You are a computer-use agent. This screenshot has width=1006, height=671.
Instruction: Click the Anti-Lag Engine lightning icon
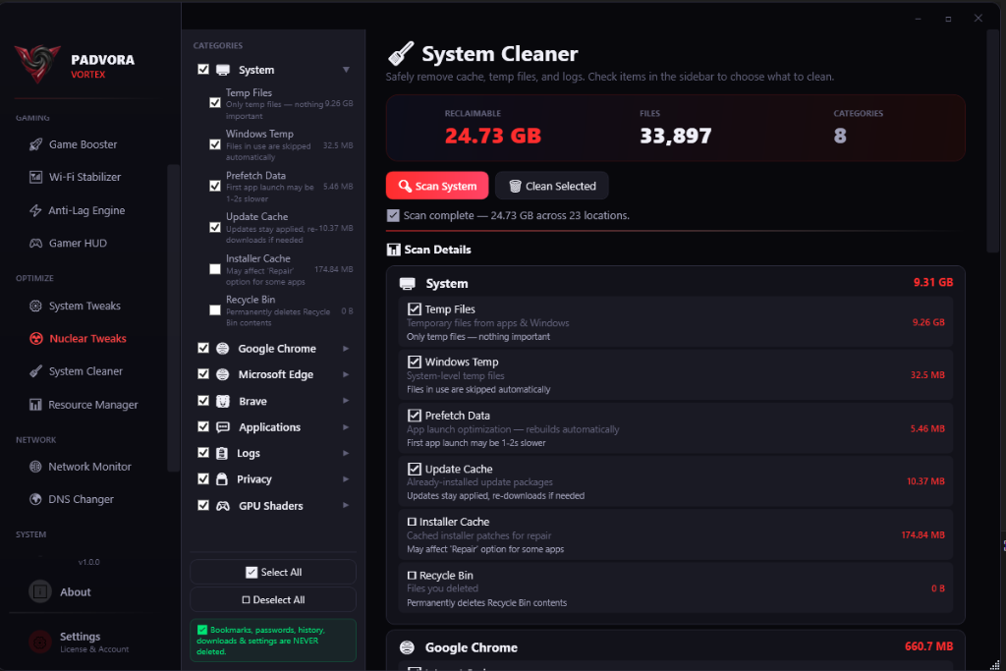[x=36, y=210]
